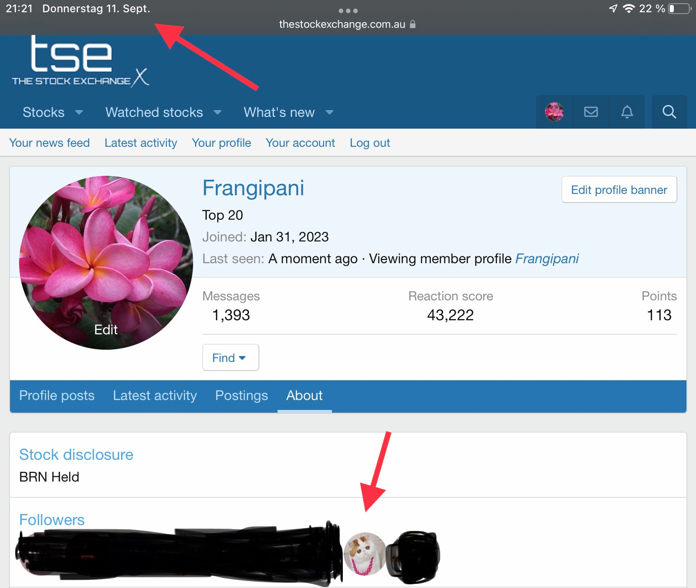This screenshot has height=588, width=696.
Task: Click the Edit profile banner button
Action: pos(619,190)
